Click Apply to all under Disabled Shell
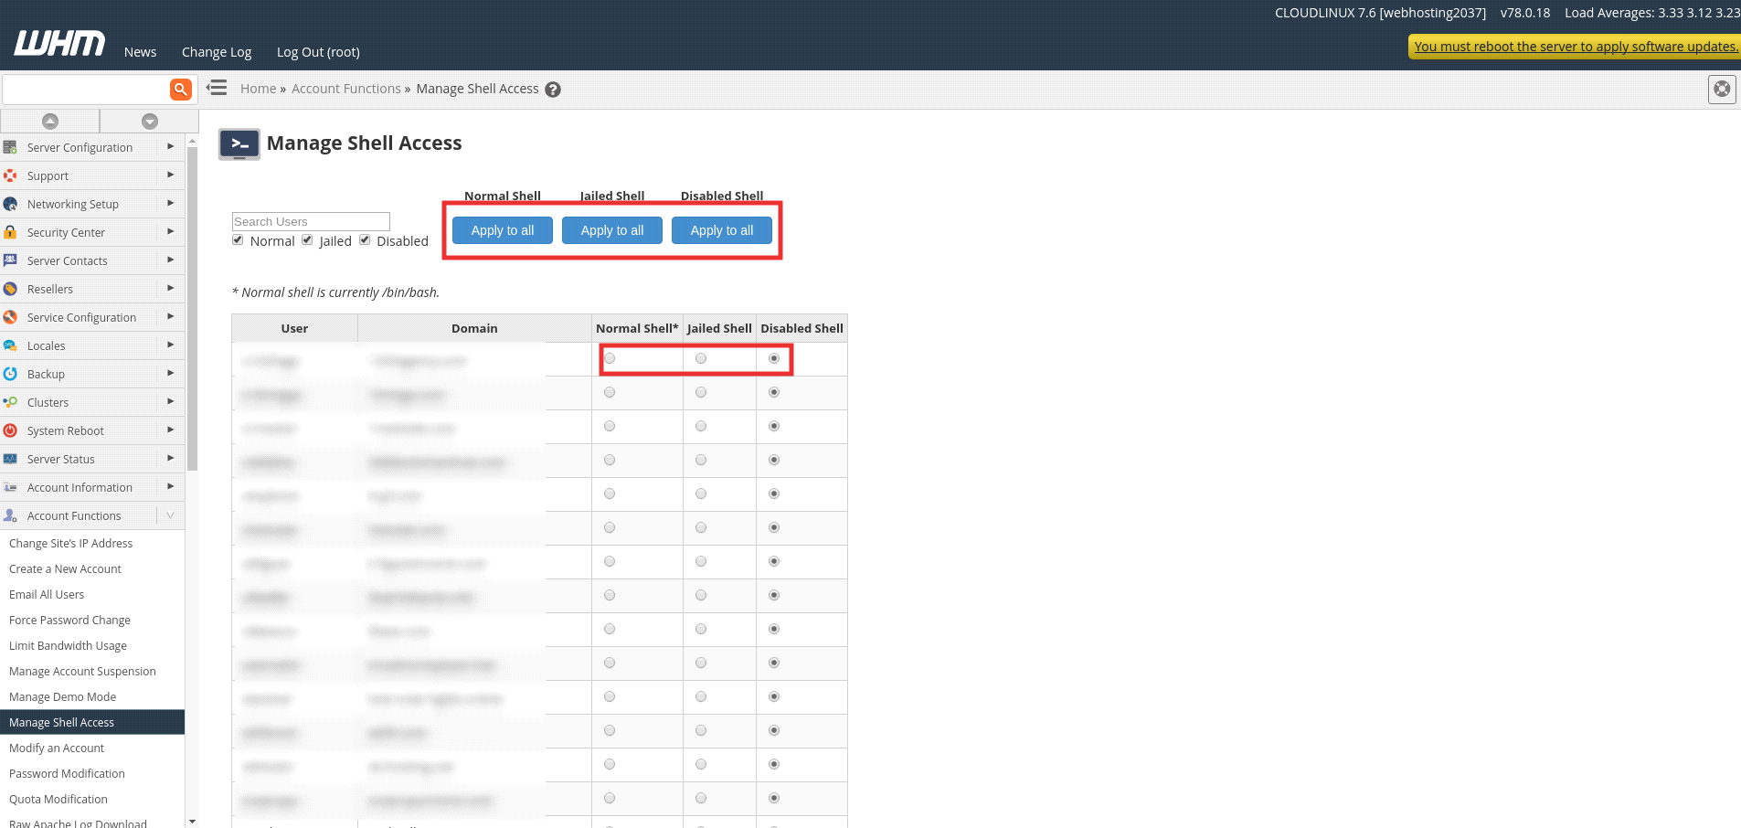This screenshot has height=828, width=1741. pos(722,230)
